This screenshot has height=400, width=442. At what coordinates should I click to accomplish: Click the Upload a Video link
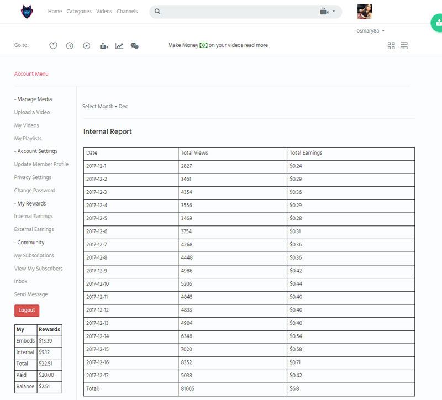point(32,112)
